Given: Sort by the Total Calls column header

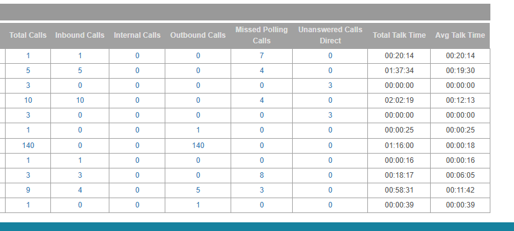Looking at the screenshot, I should click(x=28, y=35).
